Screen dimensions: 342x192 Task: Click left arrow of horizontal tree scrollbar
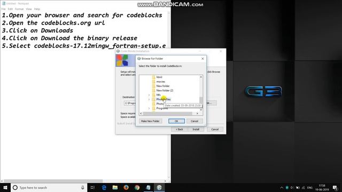141,114
